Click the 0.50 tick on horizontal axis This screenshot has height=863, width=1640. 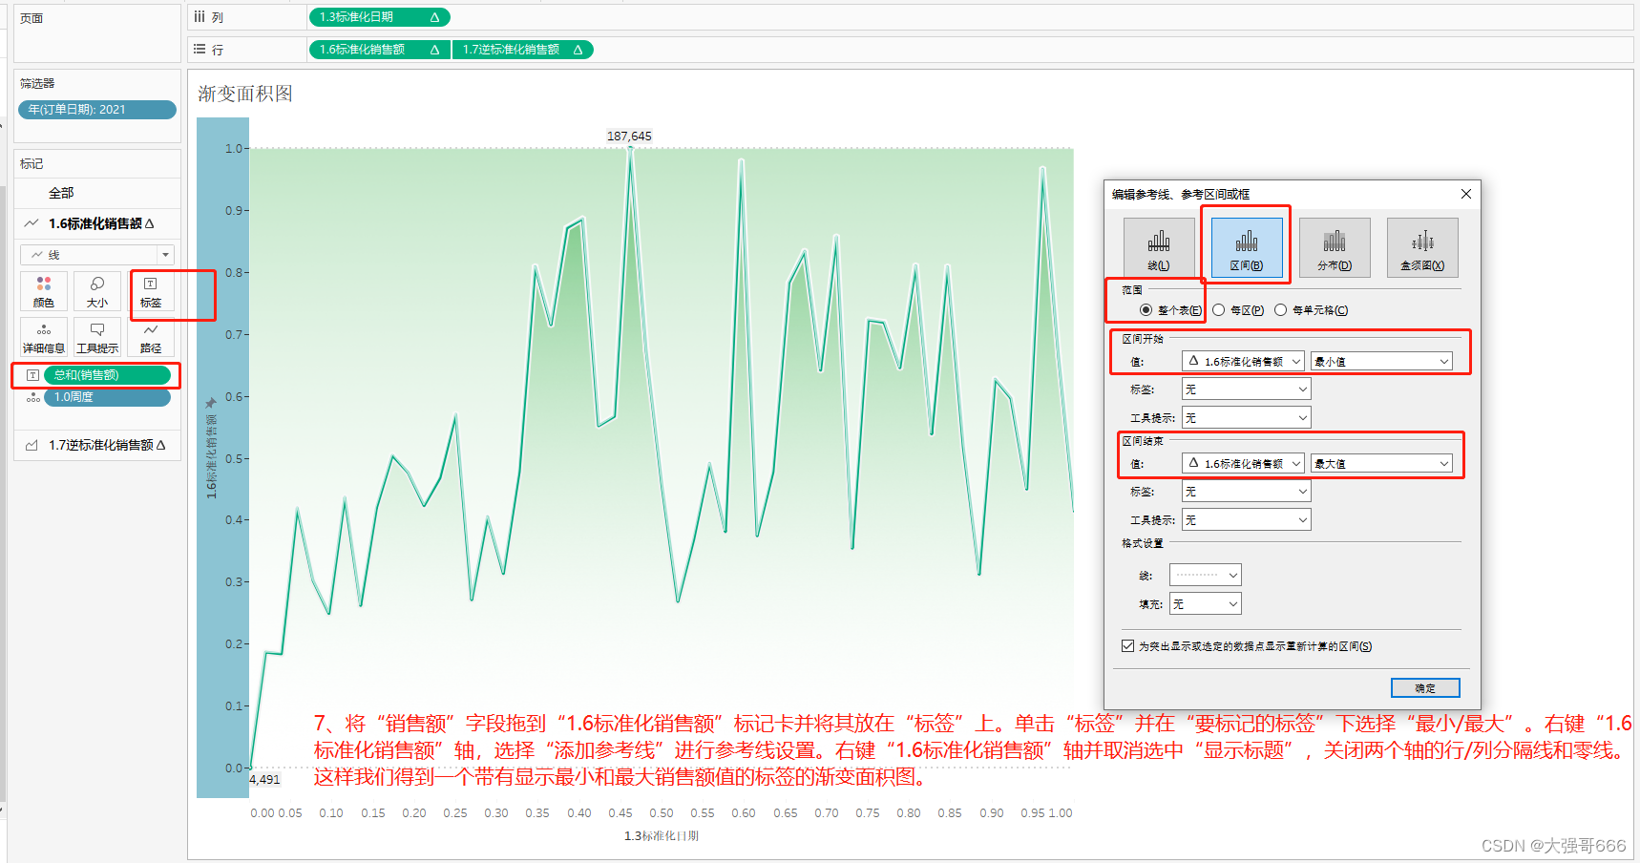coord(662,813)
